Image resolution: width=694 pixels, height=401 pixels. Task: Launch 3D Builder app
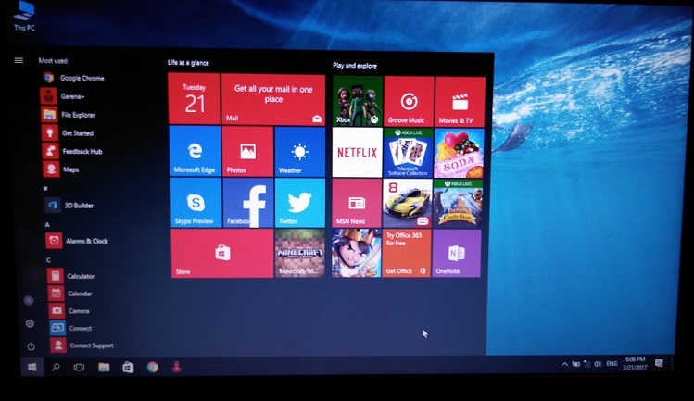69,205
